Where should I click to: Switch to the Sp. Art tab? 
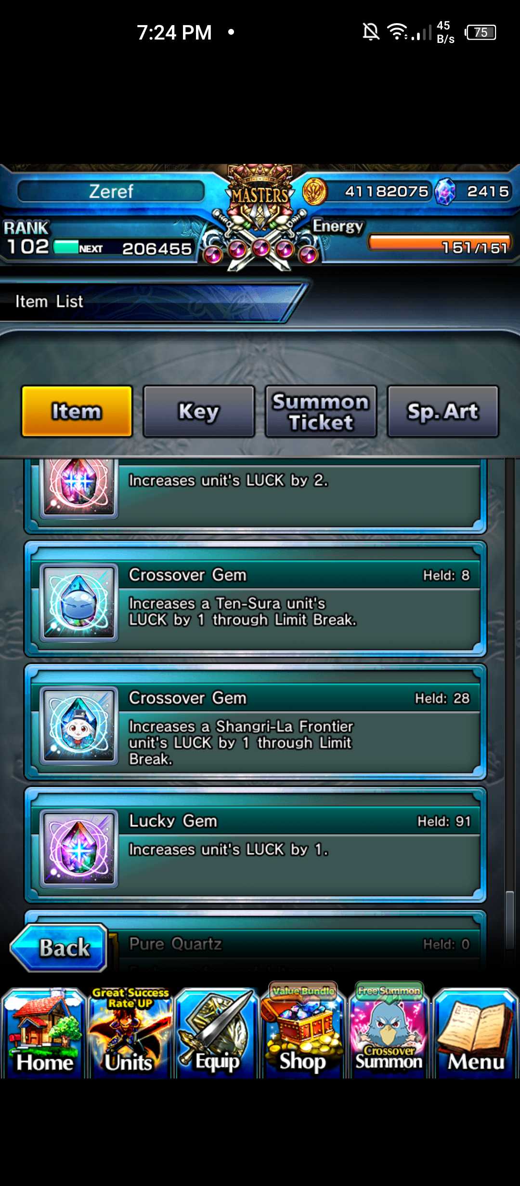(x=443, y=411)
